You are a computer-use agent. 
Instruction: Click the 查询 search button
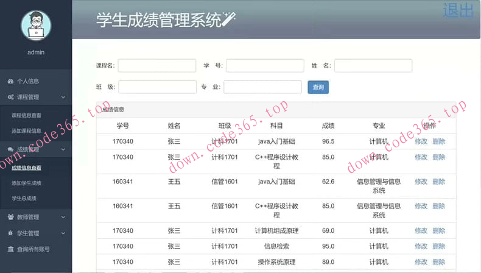click(x=318, y=87)
